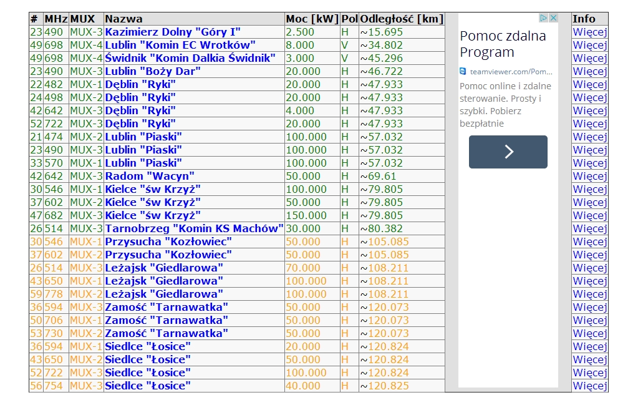Open Lublin "Komin EC Wrotków" link

pos(180,45)
